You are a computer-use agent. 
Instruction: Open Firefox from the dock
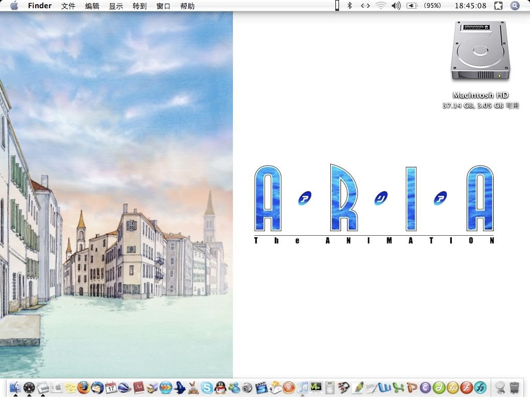pos(84,388)
